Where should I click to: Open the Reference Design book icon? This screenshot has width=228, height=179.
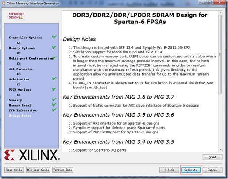point(21,17)
